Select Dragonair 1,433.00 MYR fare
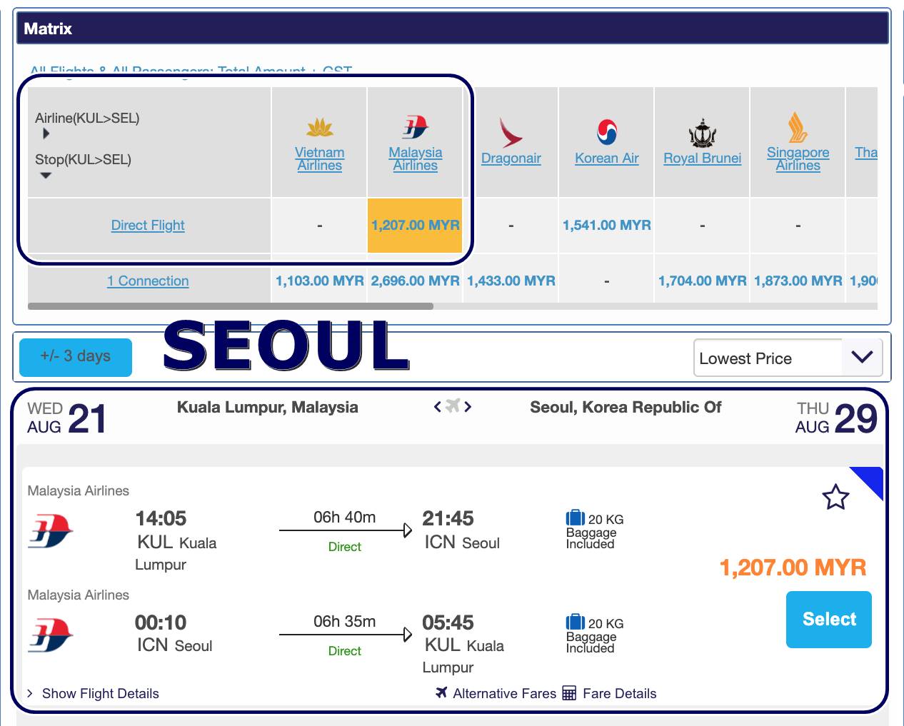Image resolution: width=904 pixels, height=726 pixels. pyautogui.click(x=511, y=281)
